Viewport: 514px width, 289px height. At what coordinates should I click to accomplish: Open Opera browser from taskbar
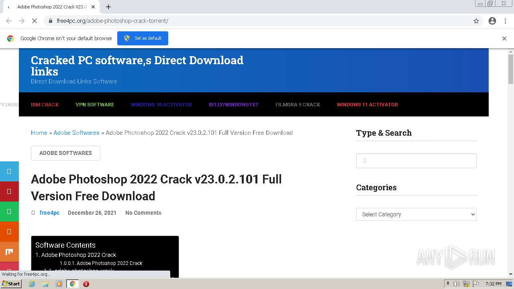click(x=86, y=284)
